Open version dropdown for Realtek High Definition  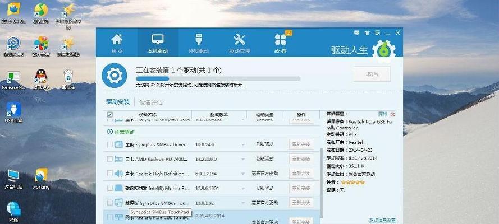tap(243, 174)
